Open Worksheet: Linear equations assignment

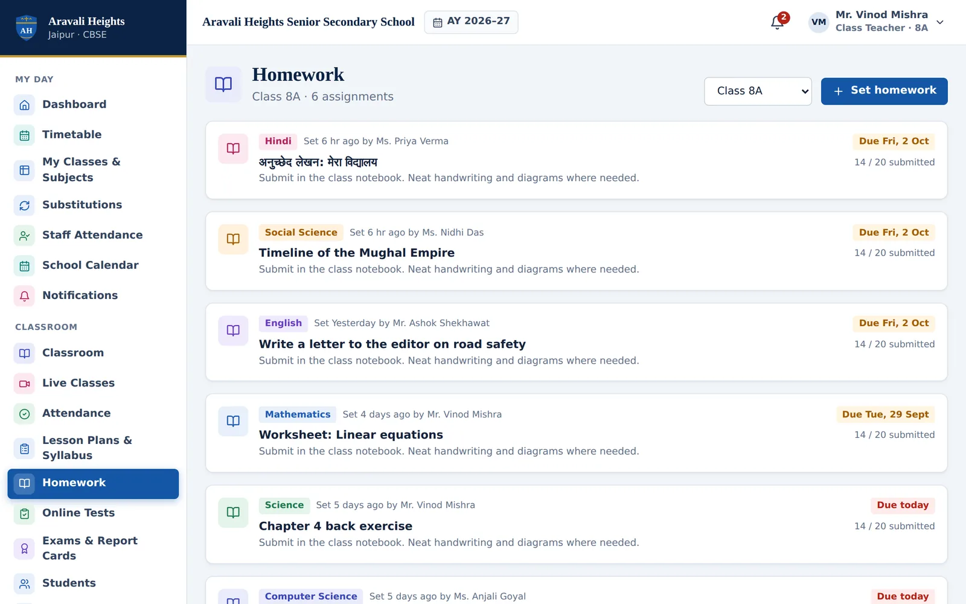(x=351, y=435)
